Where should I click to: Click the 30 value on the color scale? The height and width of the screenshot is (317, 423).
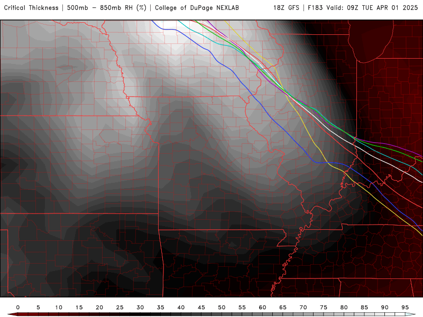(x=140, y=307)
